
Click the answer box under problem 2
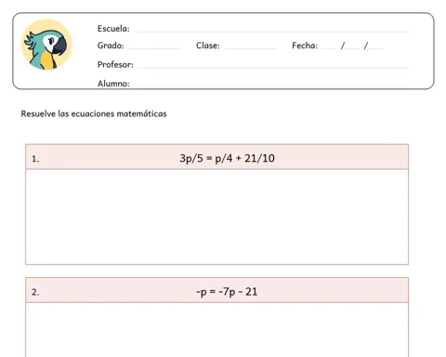pyautogui.click(x=216, y=330)
